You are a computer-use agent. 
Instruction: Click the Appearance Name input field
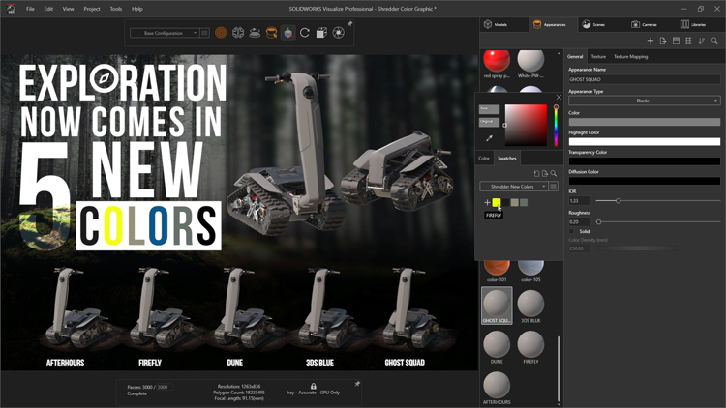pyautogui.click(x=644, y=79)
